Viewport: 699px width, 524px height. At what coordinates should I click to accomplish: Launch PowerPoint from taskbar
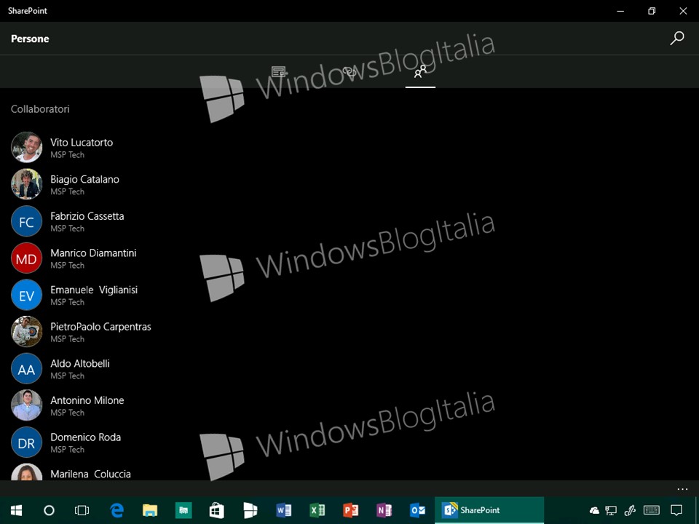(350, 510)
